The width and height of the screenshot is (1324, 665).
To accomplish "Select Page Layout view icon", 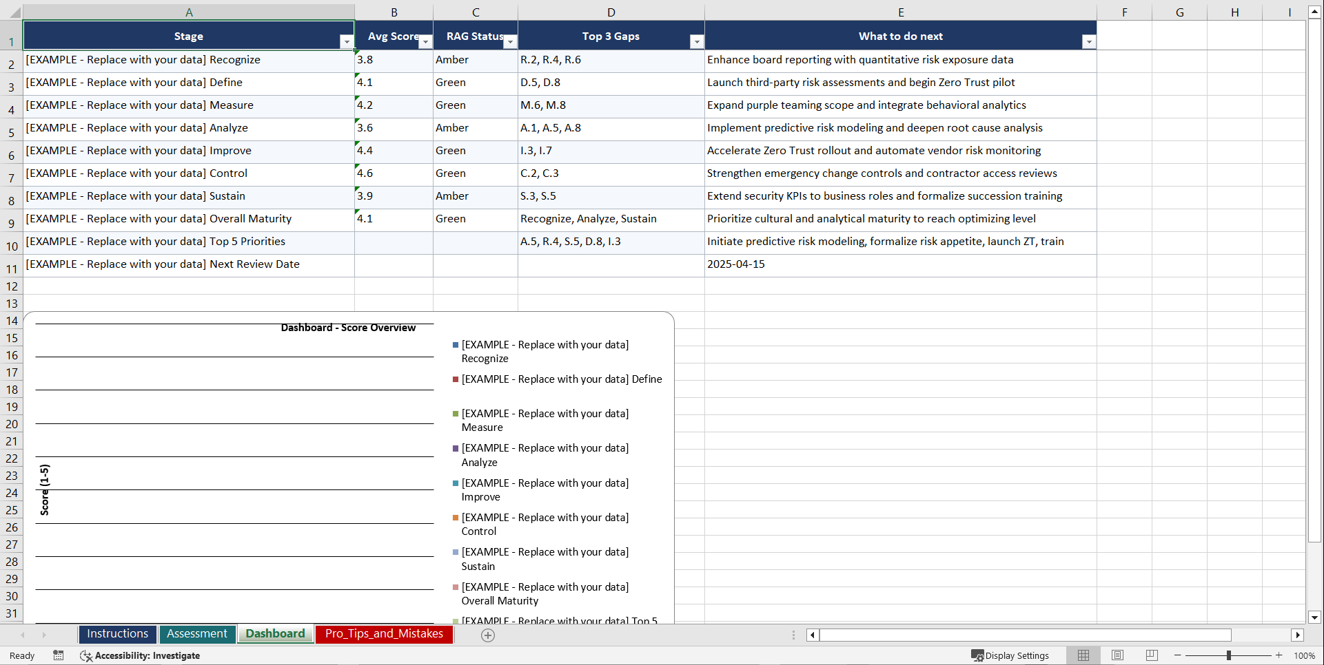I will point(1117,655).
